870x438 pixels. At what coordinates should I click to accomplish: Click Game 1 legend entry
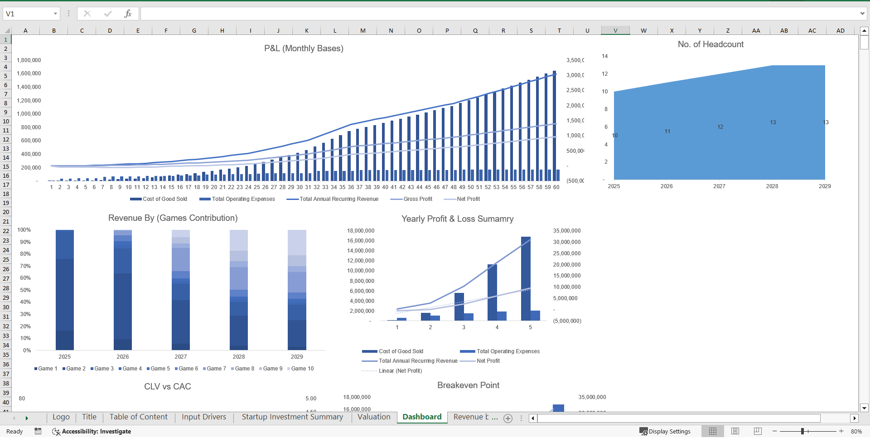[x=46, y=369]
